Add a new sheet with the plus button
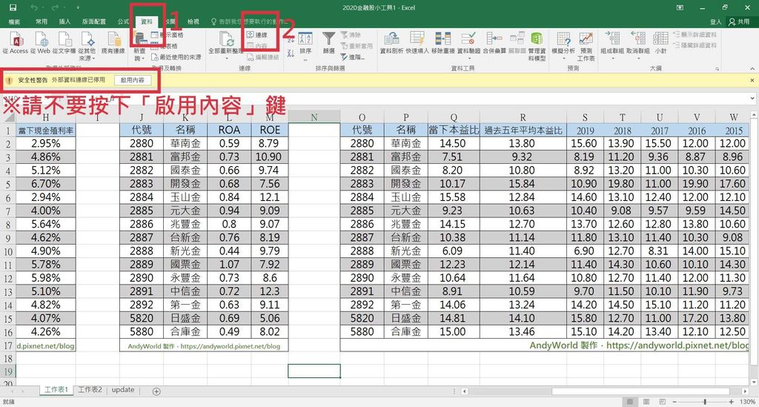 click(156, 391)
